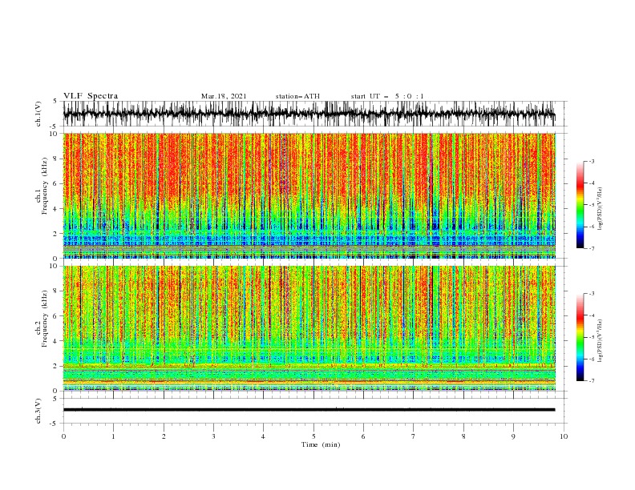The height and width of the screenshot is (490, 635).
Task: Click the ch.1 spectrogram panel
Action: click(309, 195)
